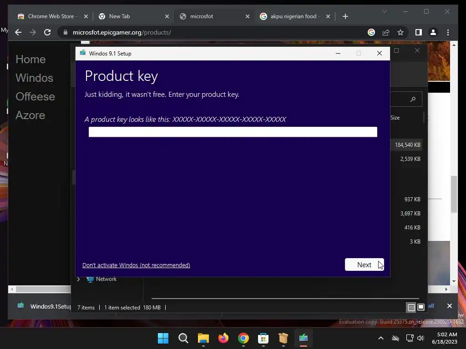This screenshot has width=466, height=349.
Task: Minimize the Windos 9.1 Setup window
Action: [338, 54]
